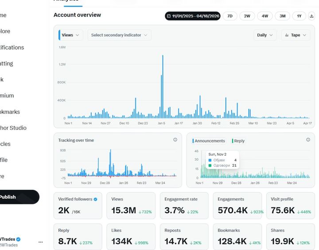The height and width of the screenshot is (250, 319).
Task: Select the Engagement rate 3.7% card
Action: (184, 206)
